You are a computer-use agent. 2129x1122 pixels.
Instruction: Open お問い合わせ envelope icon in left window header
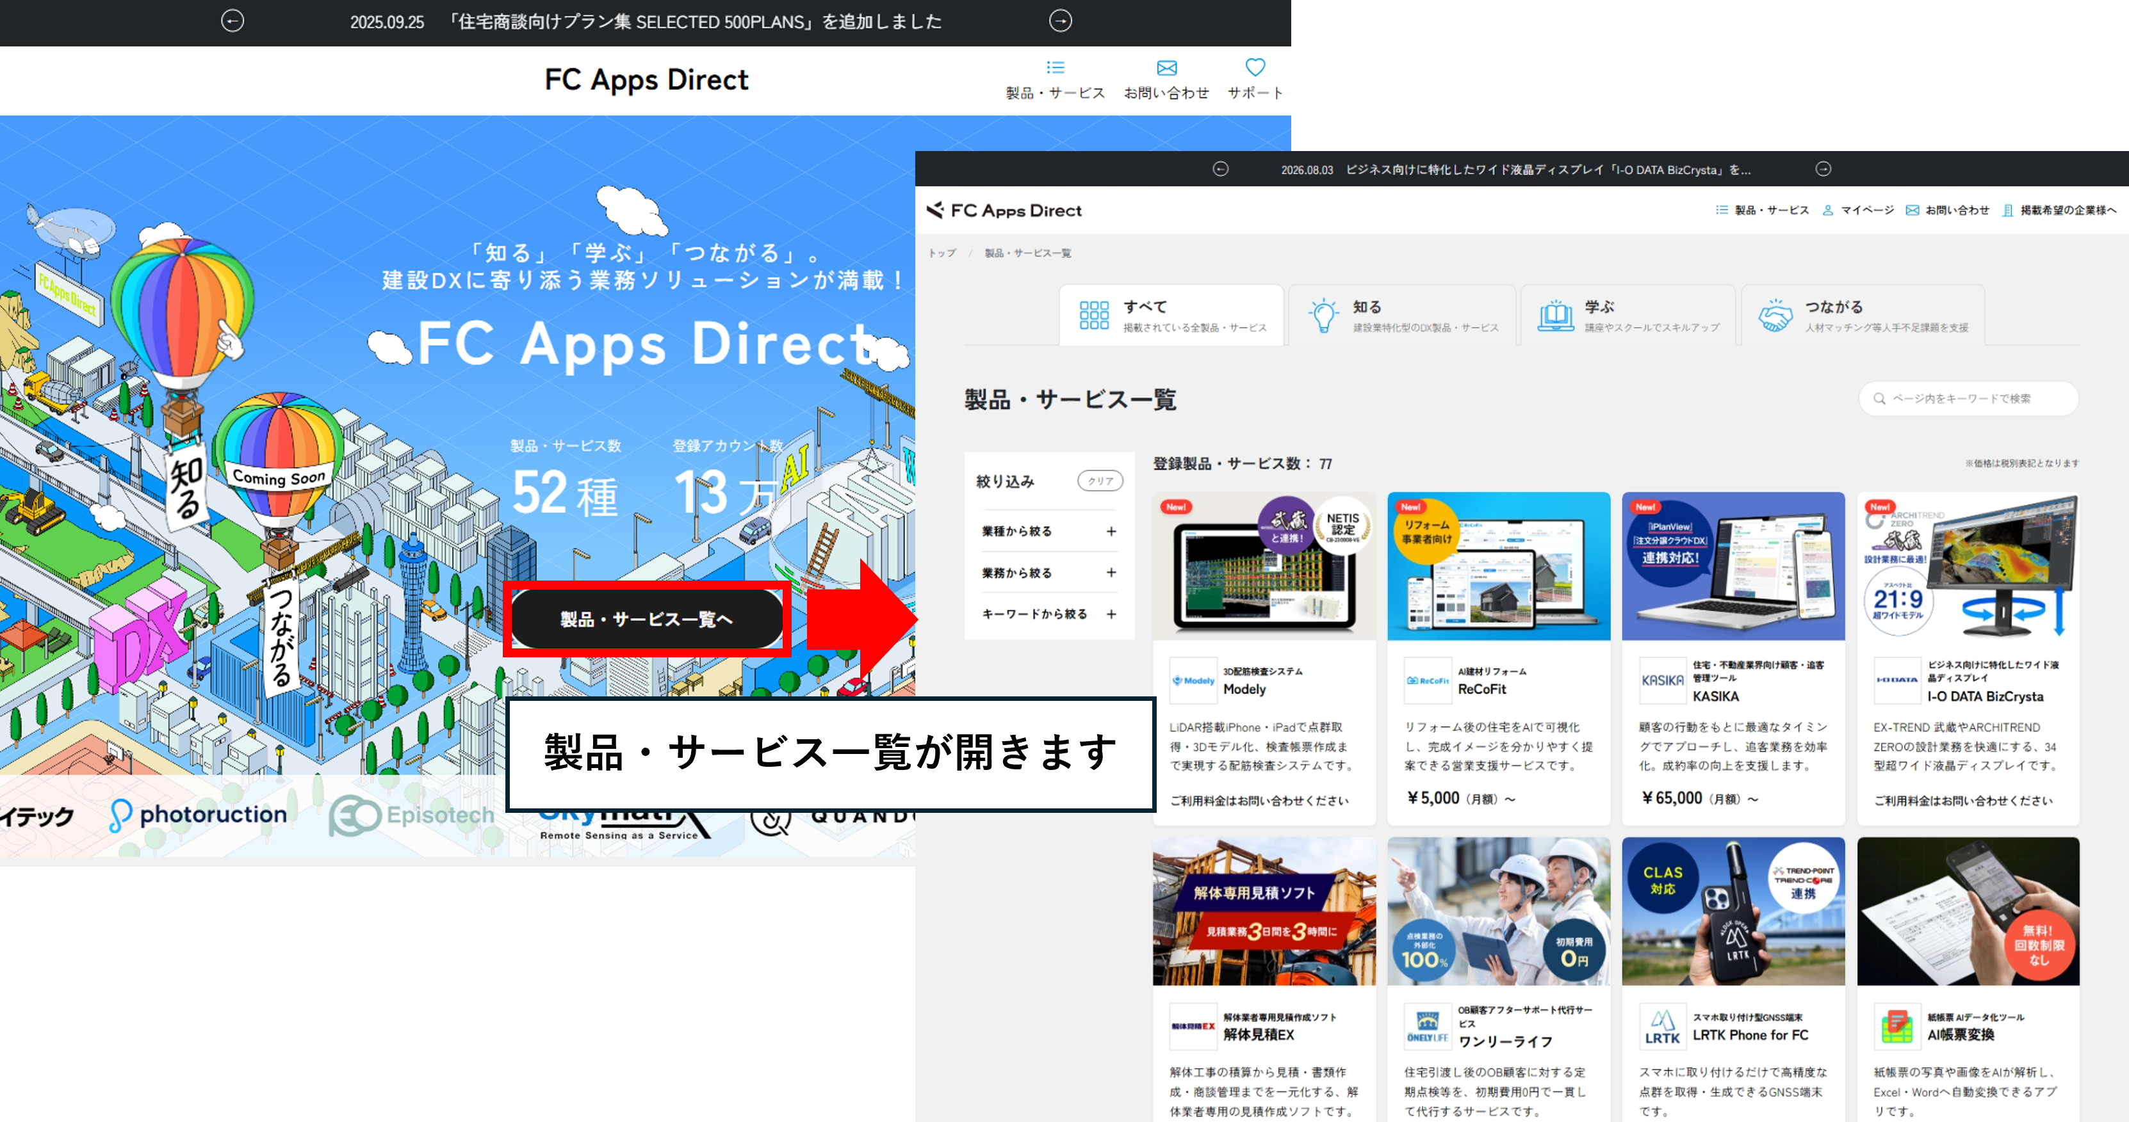point(1166,68)
